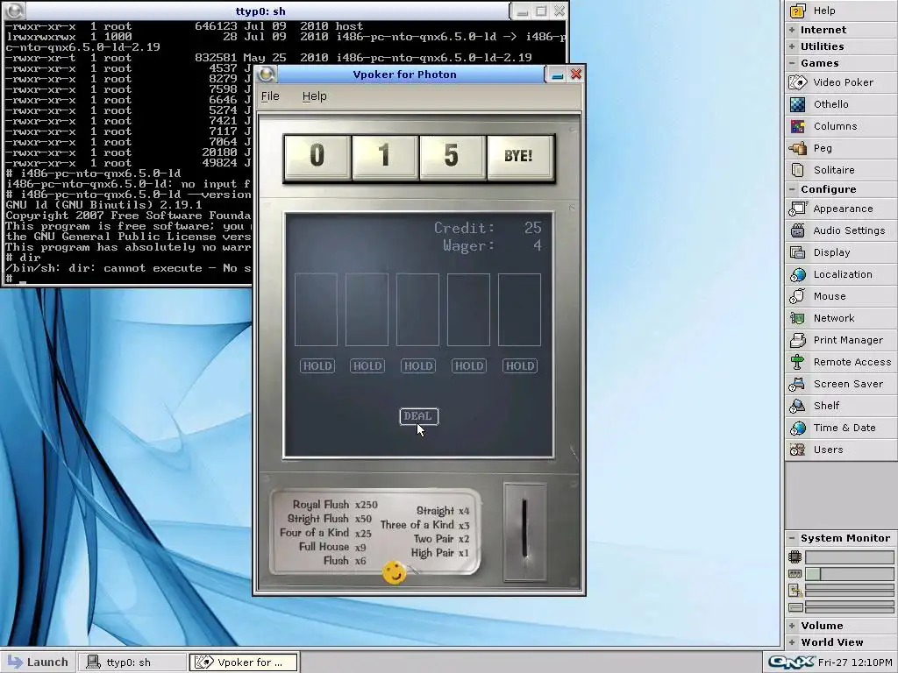Open Help from the shelf
The width and height of the screenshot is (898, 673).
coord(841,11)
